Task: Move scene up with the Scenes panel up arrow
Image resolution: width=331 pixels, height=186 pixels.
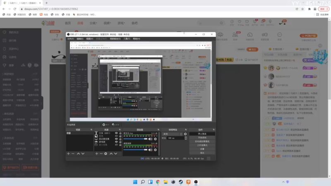Action: pyautogui.click(x=78, y=154)
